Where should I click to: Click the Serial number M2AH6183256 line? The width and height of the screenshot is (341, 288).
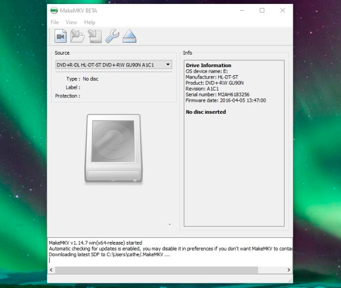[x=218, y=94]
